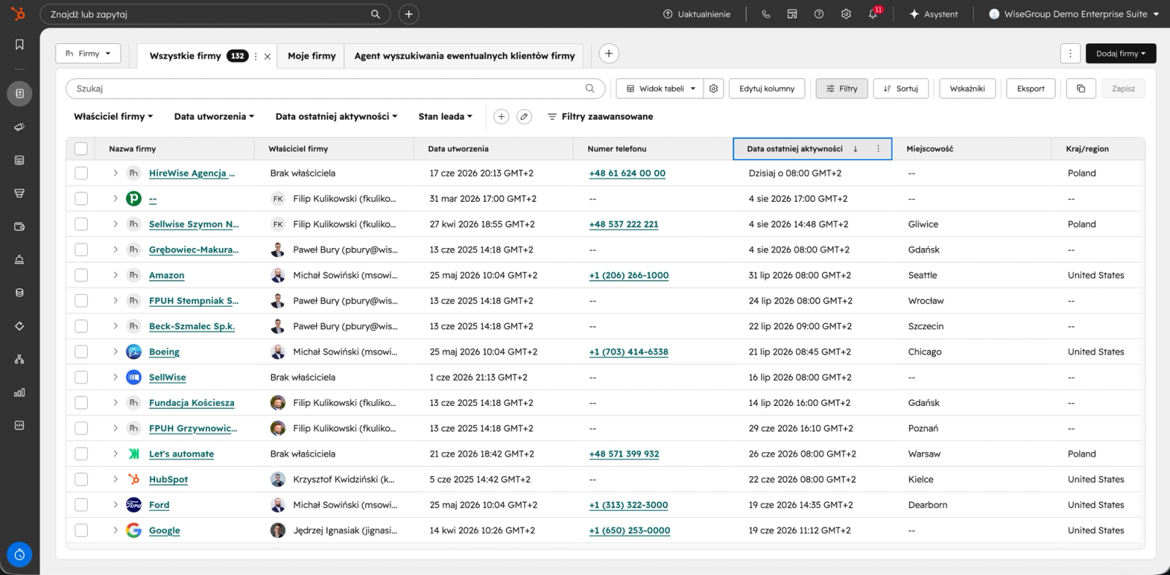Switch to the Moje firmy tab
Screen dimensions: 1170x575
pos(312,56)
